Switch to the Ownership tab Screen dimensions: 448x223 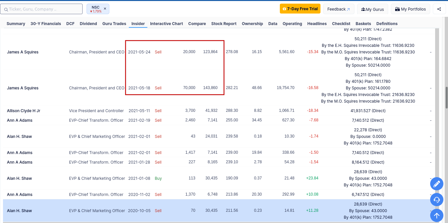252,24
